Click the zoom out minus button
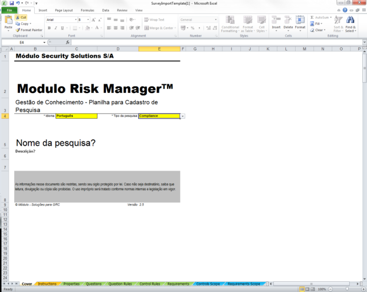Viewport: 367px width, 292px height. (x=330, y=289)
